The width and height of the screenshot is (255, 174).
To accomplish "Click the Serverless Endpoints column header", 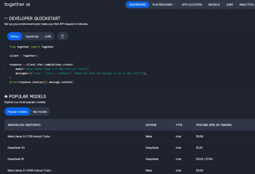I will tap(24, 125).
